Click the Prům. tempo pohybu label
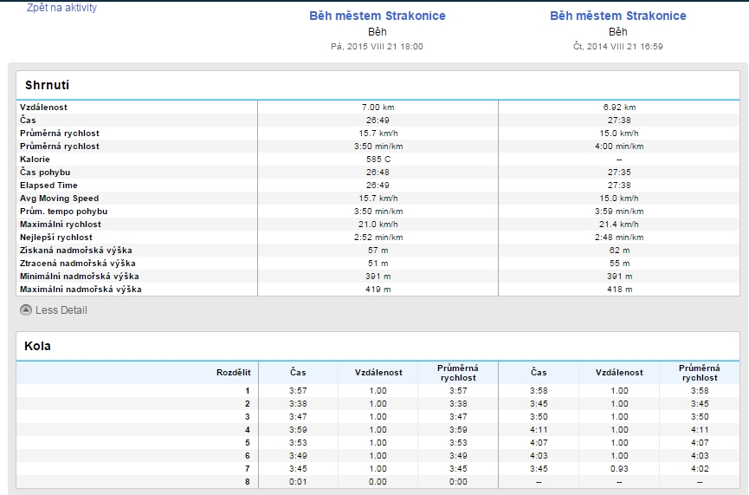The height and width of the screenshot is (495, 749). [63, 211]
